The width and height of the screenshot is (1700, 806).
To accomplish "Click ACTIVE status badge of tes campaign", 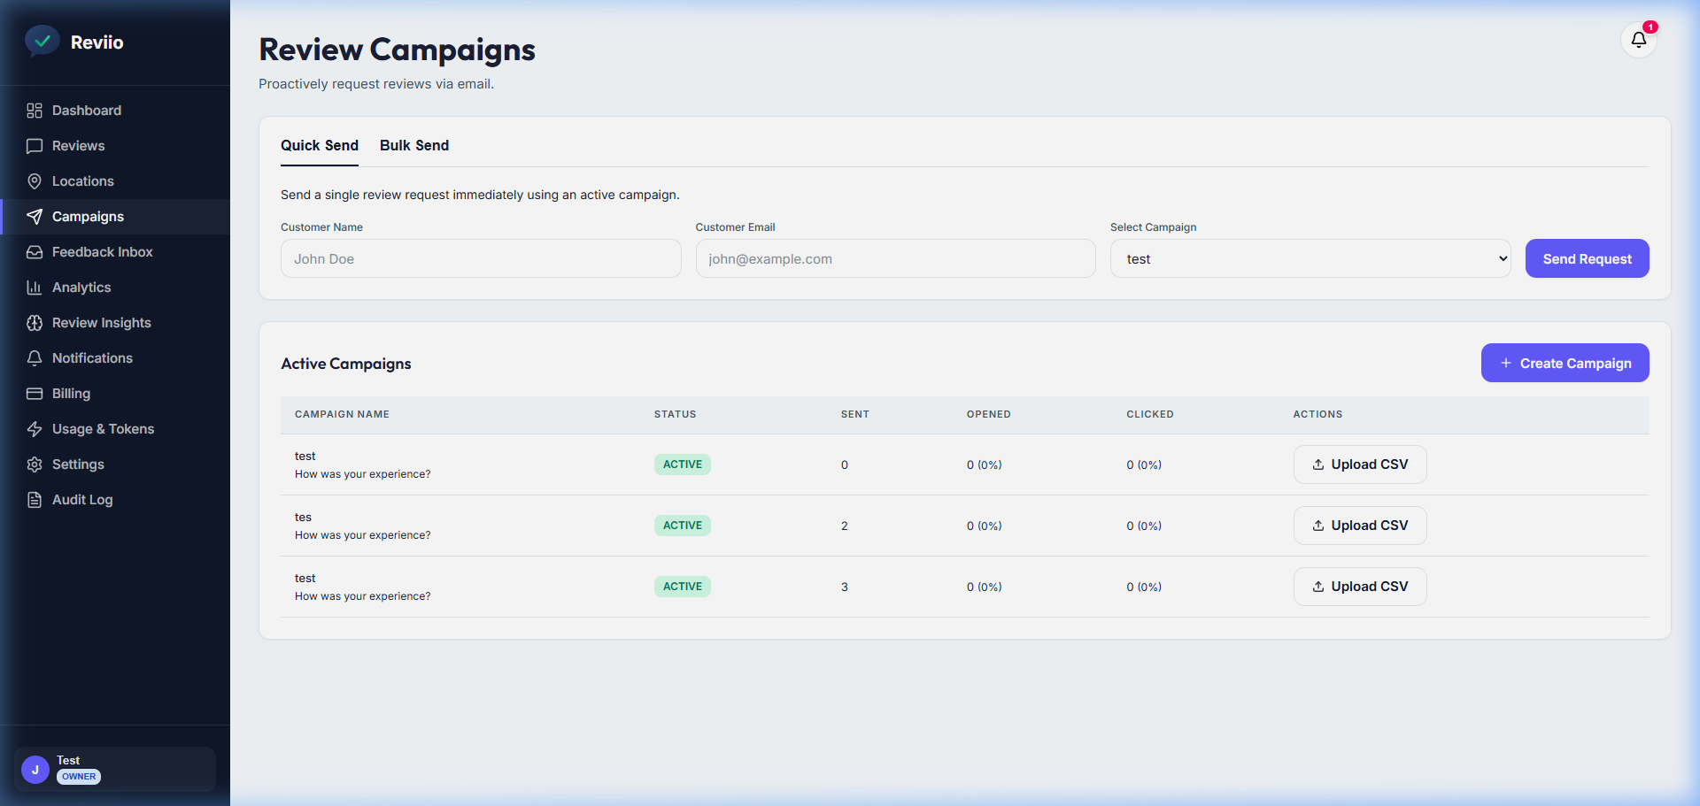I will [683, 526].
